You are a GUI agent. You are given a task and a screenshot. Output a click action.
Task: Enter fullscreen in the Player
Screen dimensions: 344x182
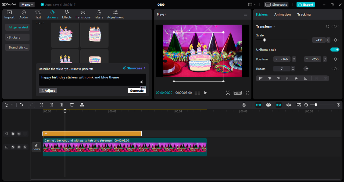point(248,93)
